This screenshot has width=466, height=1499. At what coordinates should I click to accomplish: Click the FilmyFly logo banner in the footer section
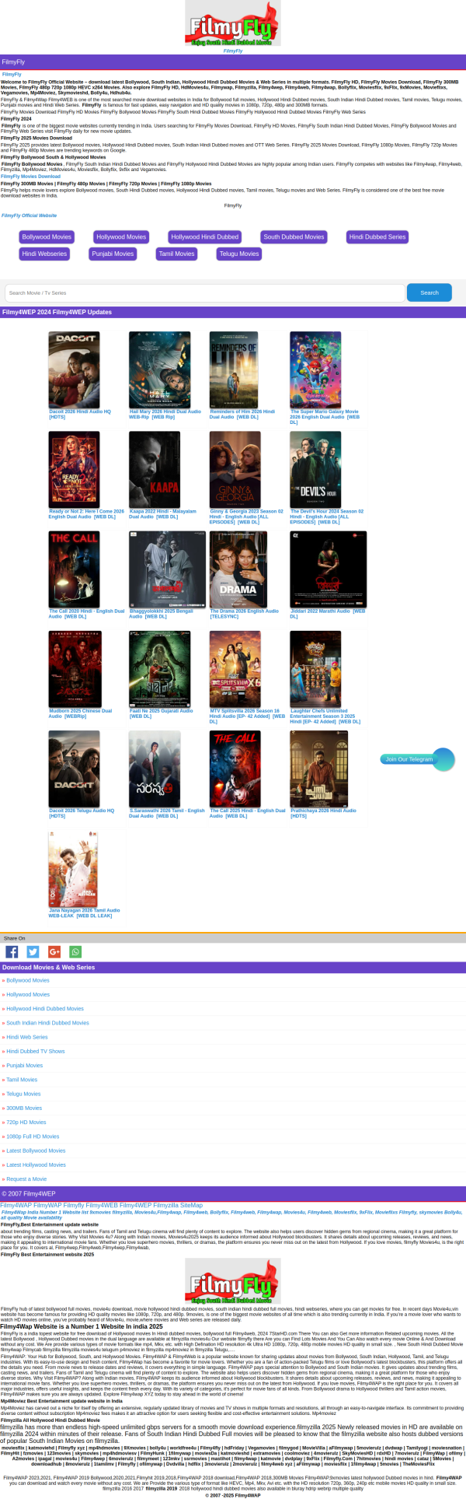pos(233,1281)
